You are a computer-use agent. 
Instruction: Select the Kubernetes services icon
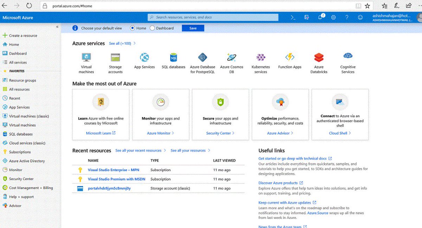260,57
